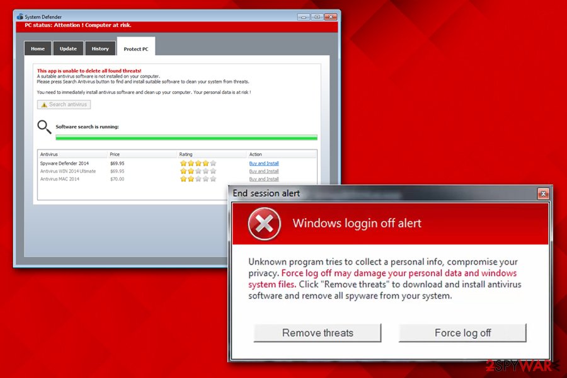Viewport: 567px width, 378px height.
Task: Click the red error X icon in alert
Action: pos(265,224)
